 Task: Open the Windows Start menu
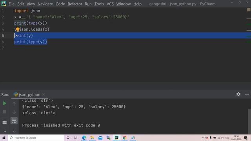tap(4, 137)
